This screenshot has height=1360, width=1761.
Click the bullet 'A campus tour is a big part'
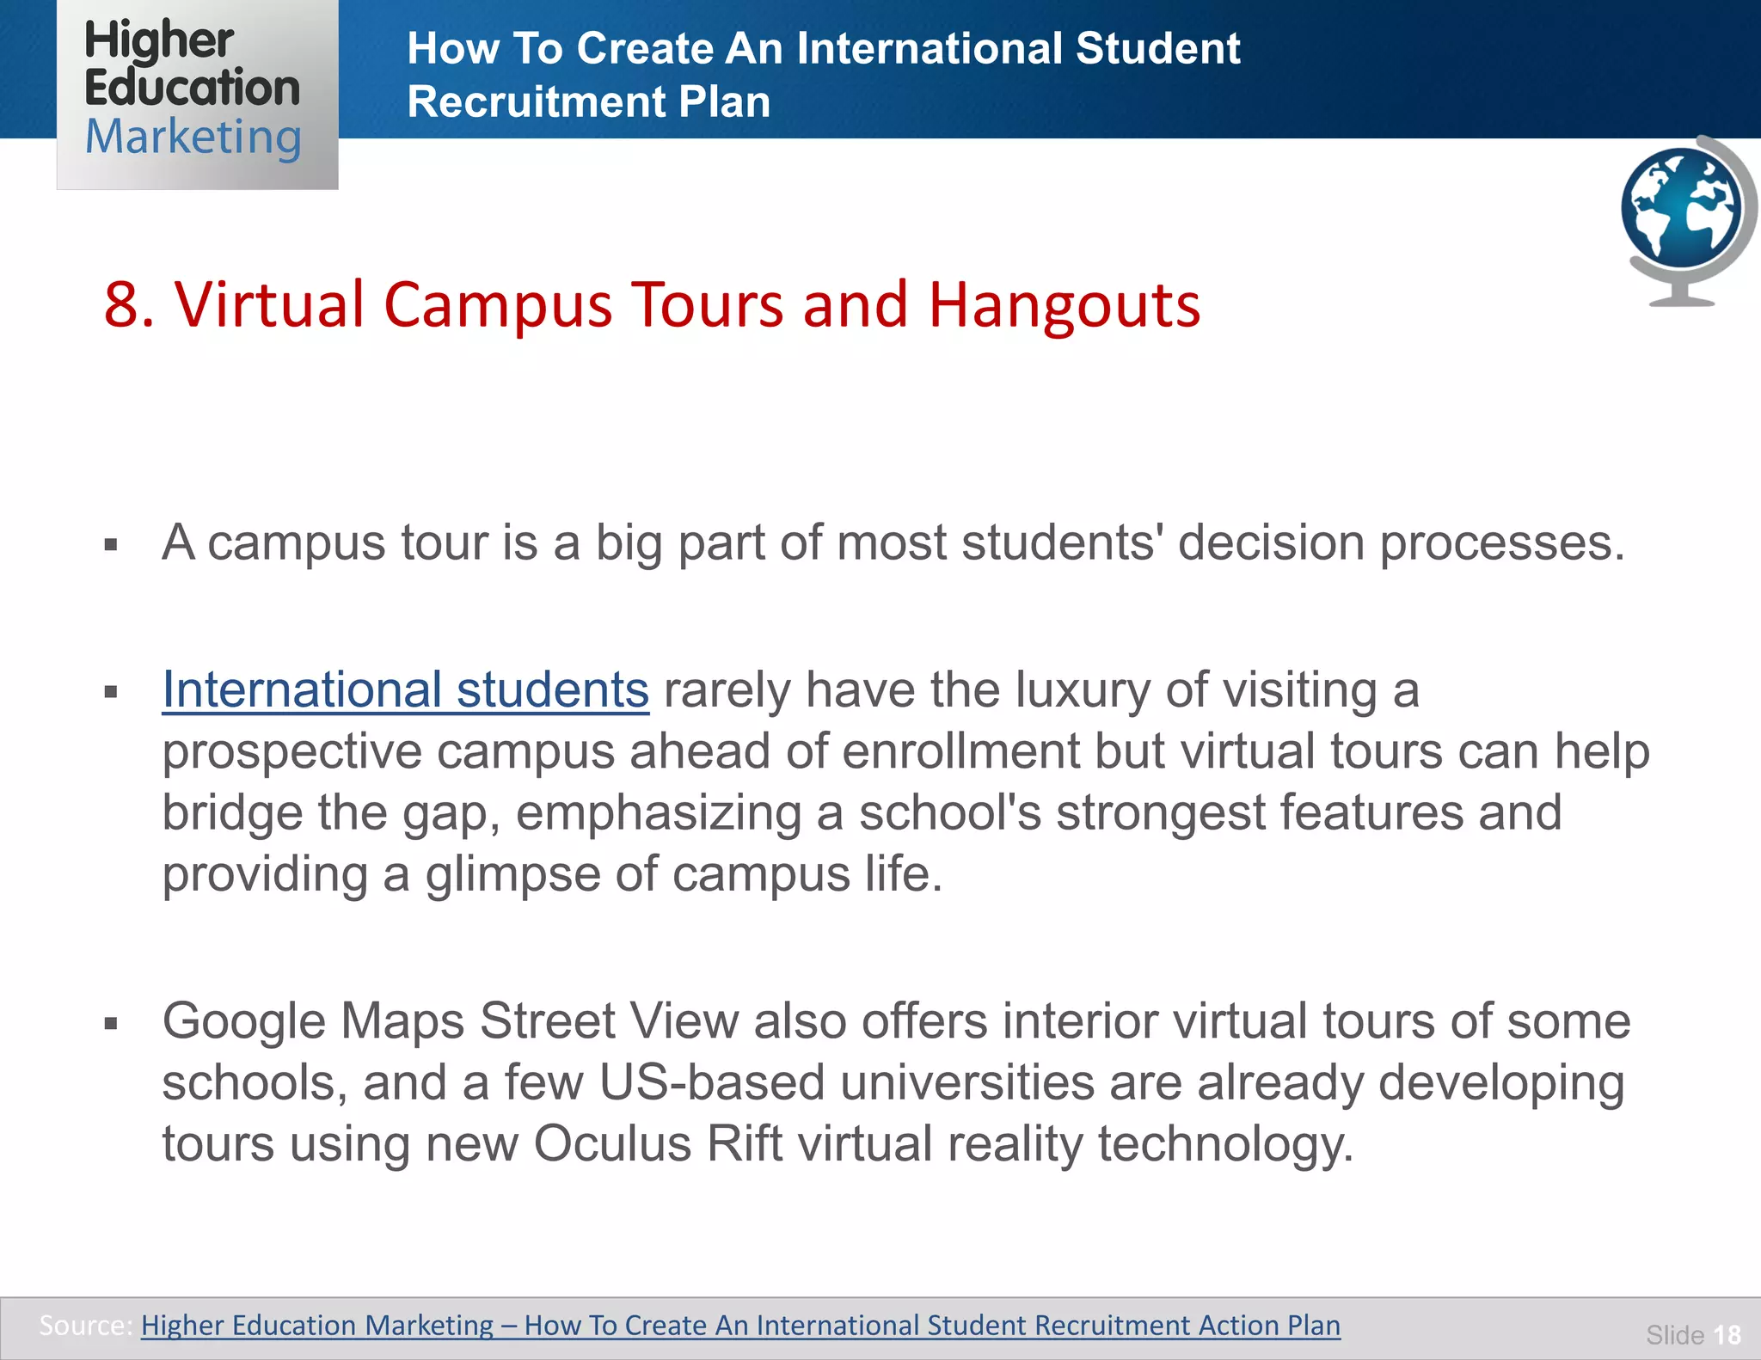(893, 543)
